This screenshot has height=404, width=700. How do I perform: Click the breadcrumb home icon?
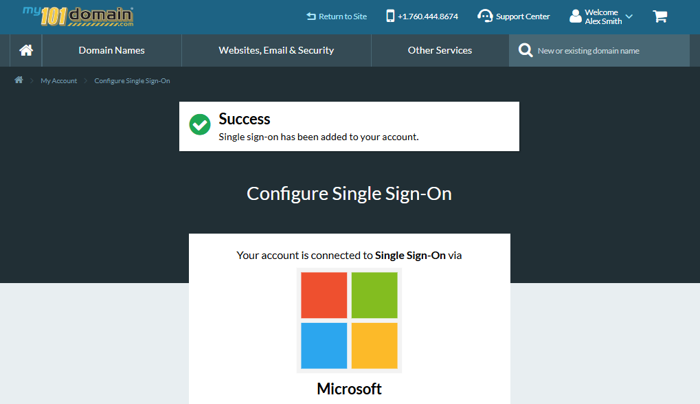pyautogui.click(x=18, y=80)
